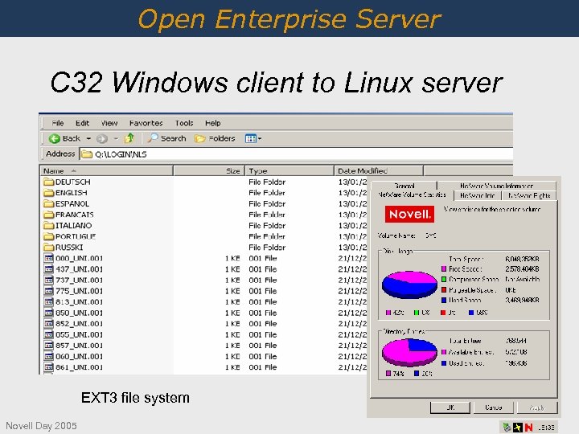
Task: Select file name 855_UNI.001
Action: point(79,334)
